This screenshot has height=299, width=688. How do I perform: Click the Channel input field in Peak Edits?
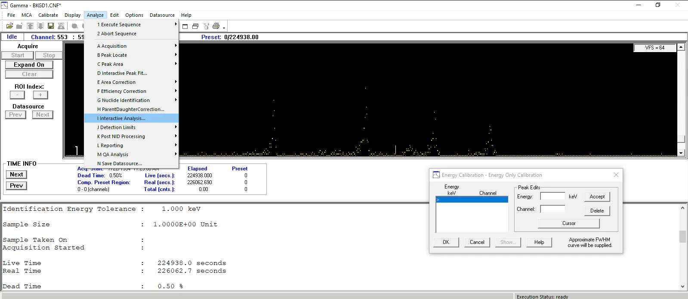[552, 209]
